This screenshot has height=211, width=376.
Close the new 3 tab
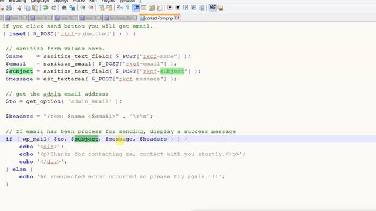click(25, 18)
